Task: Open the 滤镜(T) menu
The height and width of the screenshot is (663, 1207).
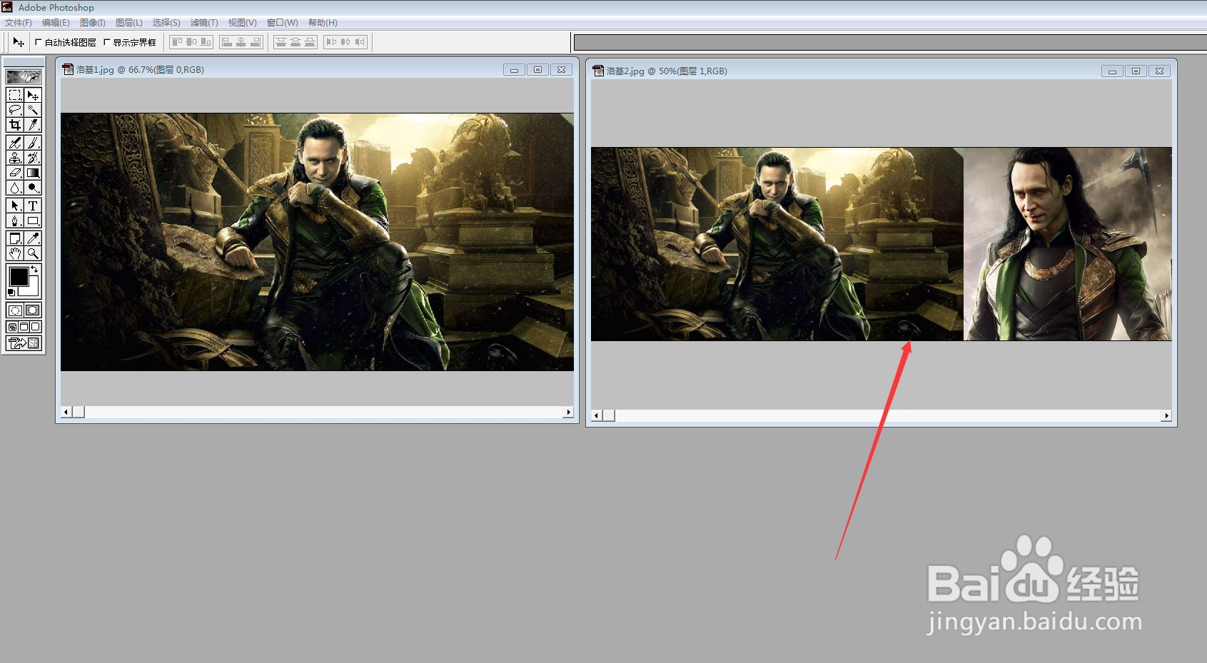Action: click(x=204, y=23)
